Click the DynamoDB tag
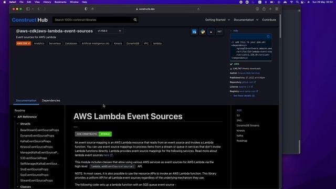336x189 pixels. click(133, 44)
